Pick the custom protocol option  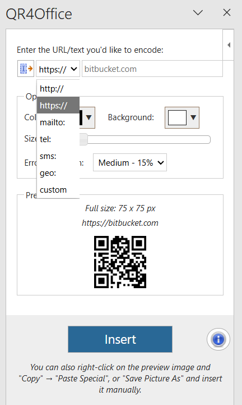[58, 190]
